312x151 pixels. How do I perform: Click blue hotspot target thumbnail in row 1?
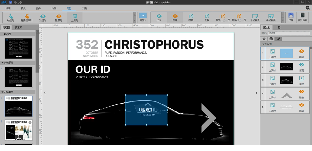[x=286, y=53]
